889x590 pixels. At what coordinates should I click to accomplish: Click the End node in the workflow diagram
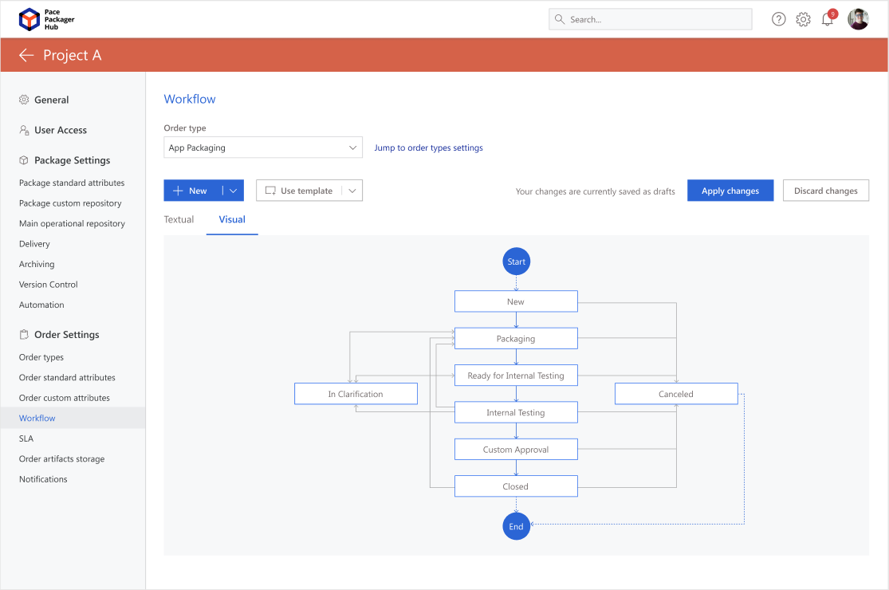pyautogui.click(x=516, y=526)
